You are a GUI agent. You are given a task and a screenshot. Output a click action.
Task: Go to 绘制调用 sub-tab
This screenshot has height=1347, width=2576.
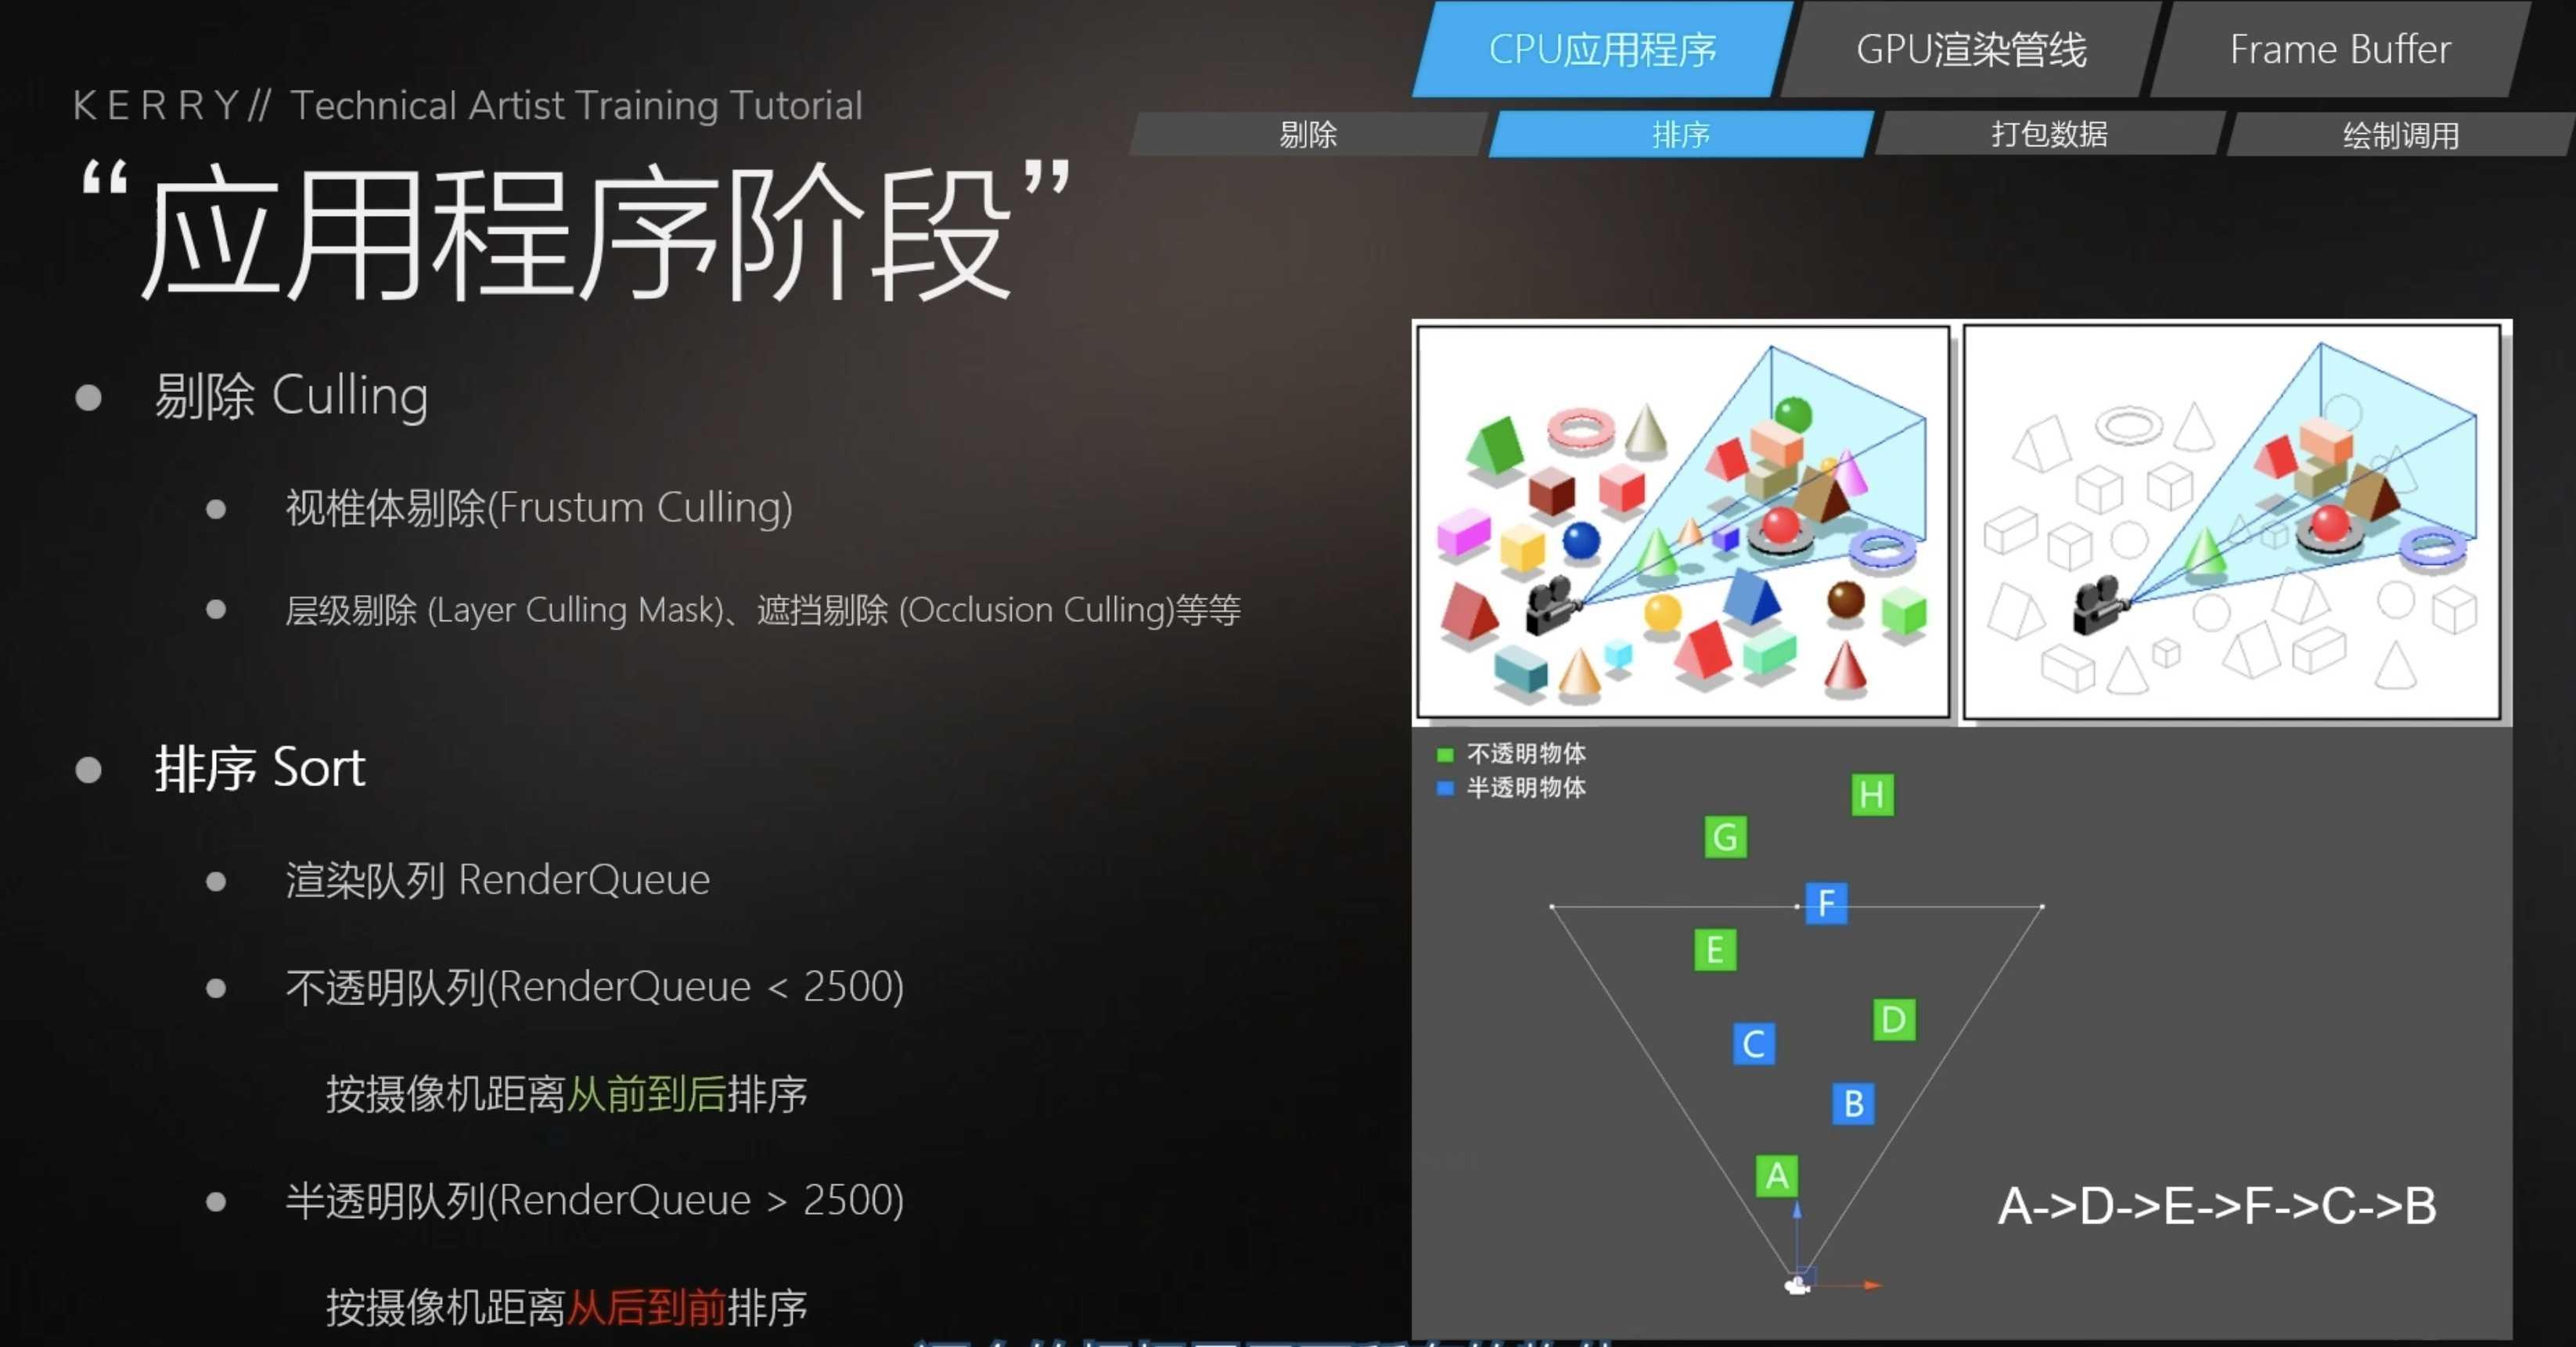[x=2400, y=134]
